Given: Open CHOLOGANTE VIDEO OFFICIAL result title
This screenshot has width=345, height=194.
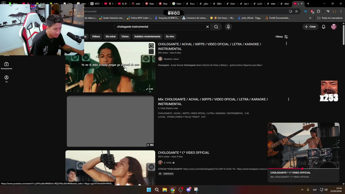Looking at the screenshot, I should point(184,153).
